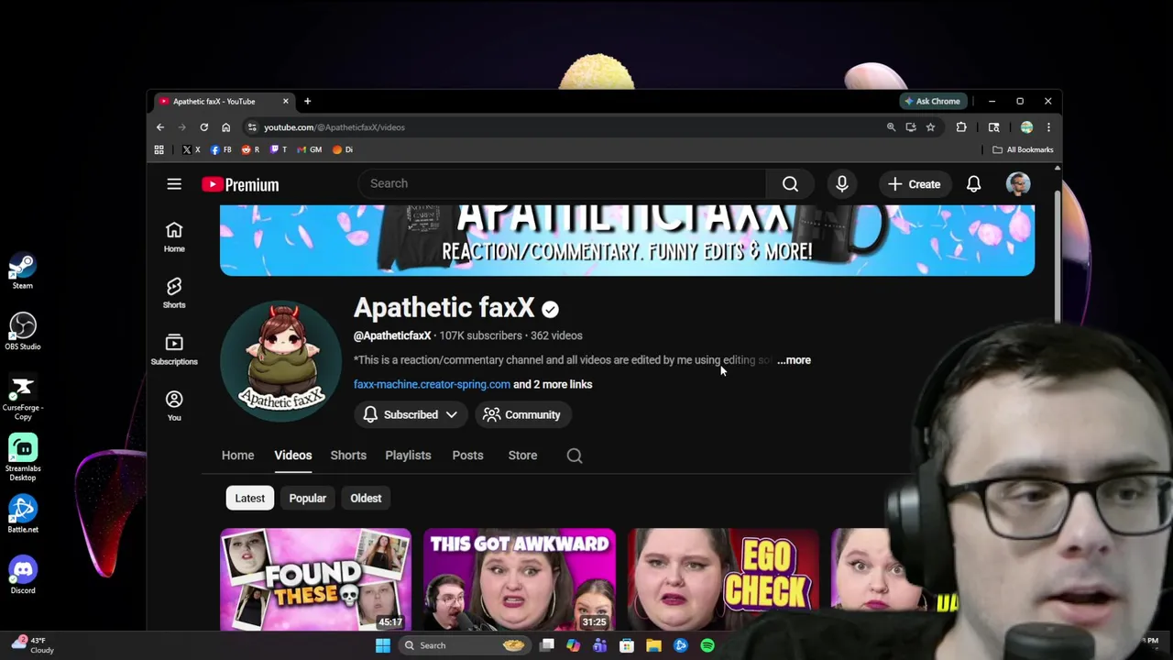Search within the Apathetic faxX channel
The width and height of the screenshot is (1173, 660).
click(x=575, y=456)
